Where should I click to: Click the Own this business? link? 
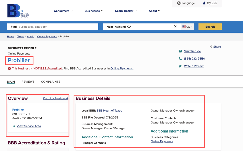[x=55, y=98]
